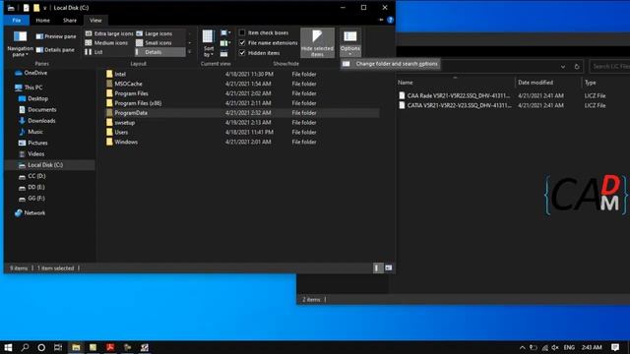630x354 pixels.
Task: Open Downloads in navigation pane
Action: [37, 121]
